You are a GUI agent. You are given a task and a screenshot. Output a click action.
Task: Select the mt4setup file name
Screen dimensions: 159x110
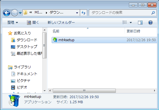66,40
